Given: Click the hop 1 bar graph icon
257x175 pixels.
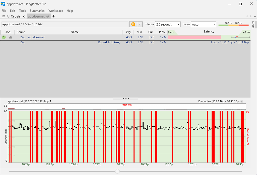Looking at the screenshot, I should 11,37.
